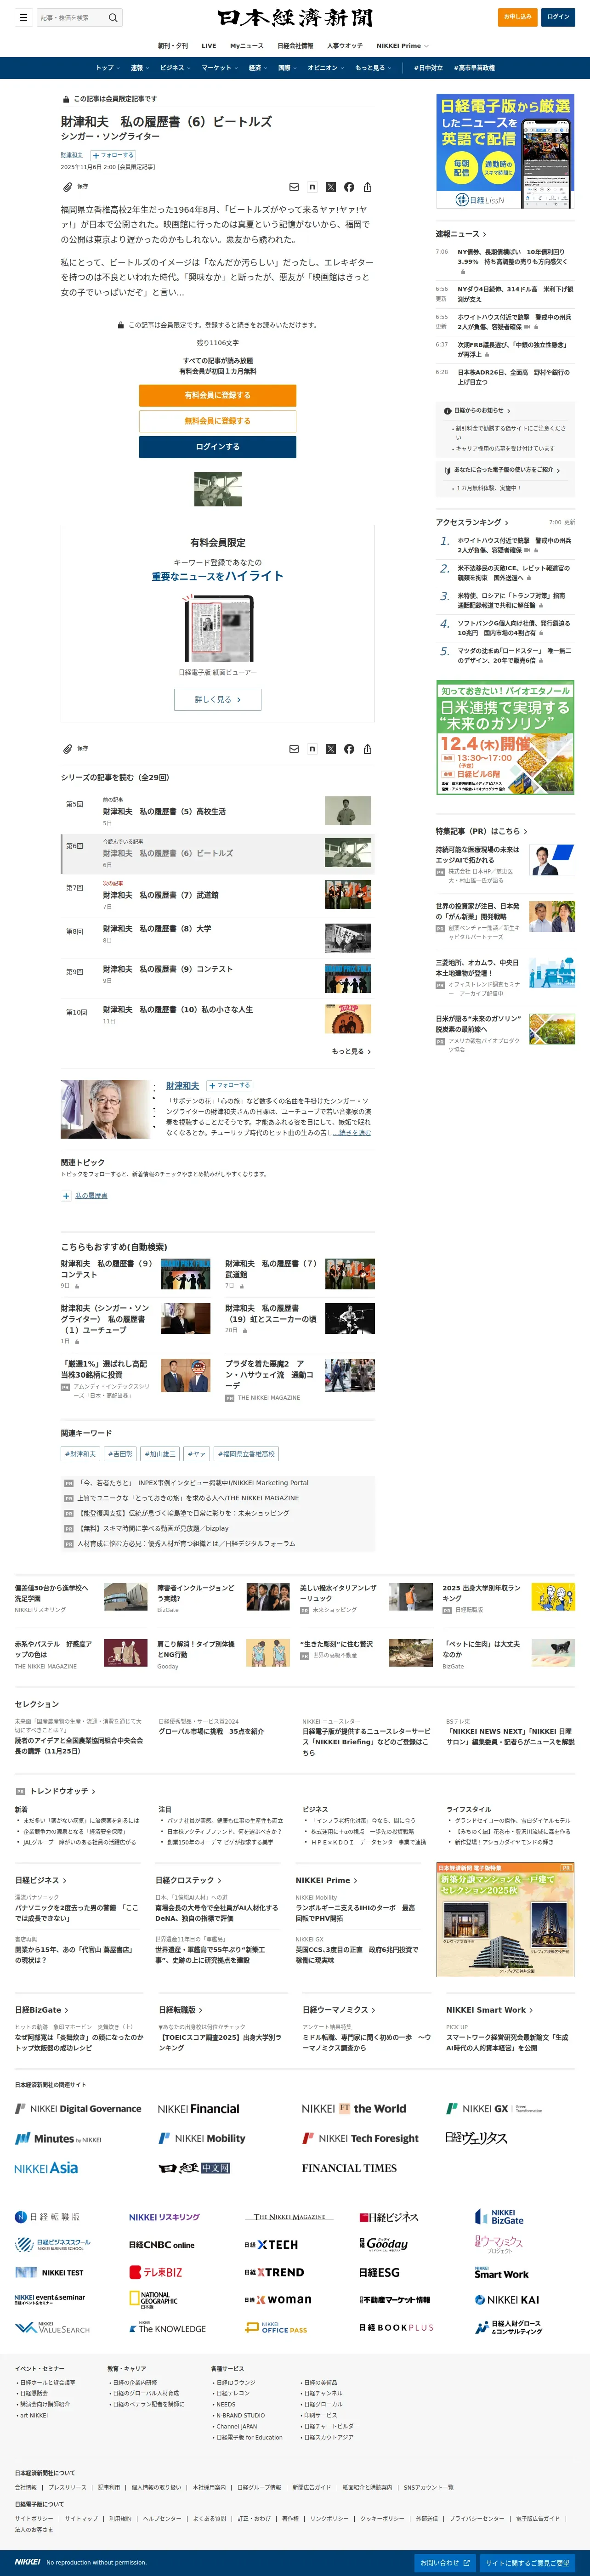Open the 速報ニュース sidebar heading

coord(461,234)
